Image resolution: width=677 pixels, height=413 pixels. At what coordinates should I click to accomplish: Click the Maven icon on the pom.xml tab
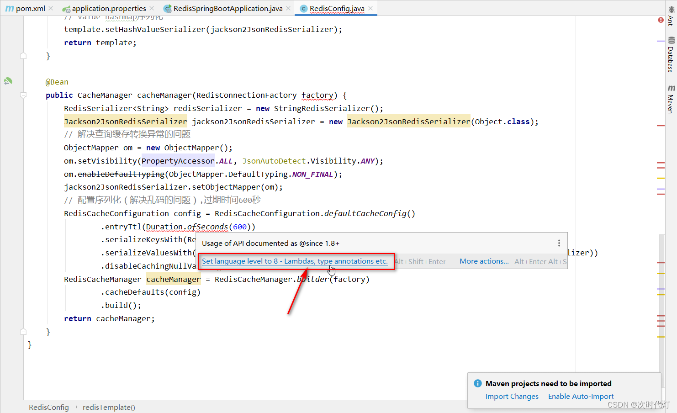coord(10,8)
